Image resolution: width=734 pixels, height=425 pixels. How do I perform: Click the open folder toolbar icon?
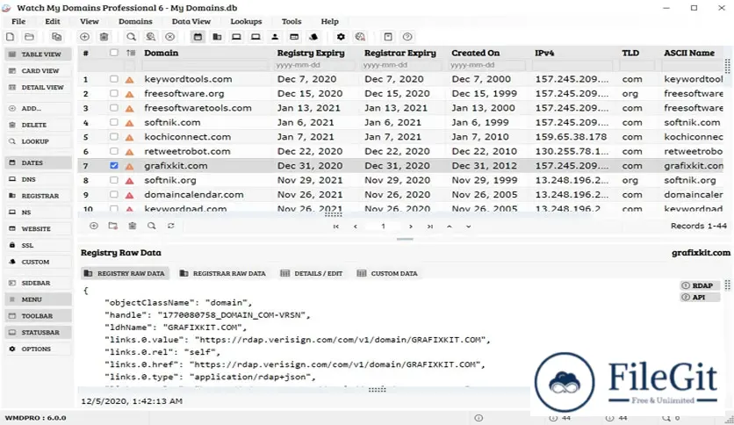[x=29, y=37]
